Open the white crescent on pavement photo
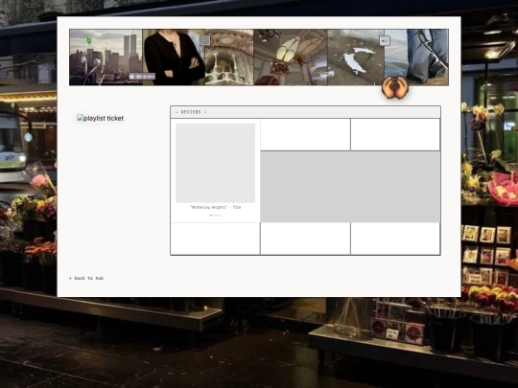This screenshot has width=518, height=388. point(356,57)
